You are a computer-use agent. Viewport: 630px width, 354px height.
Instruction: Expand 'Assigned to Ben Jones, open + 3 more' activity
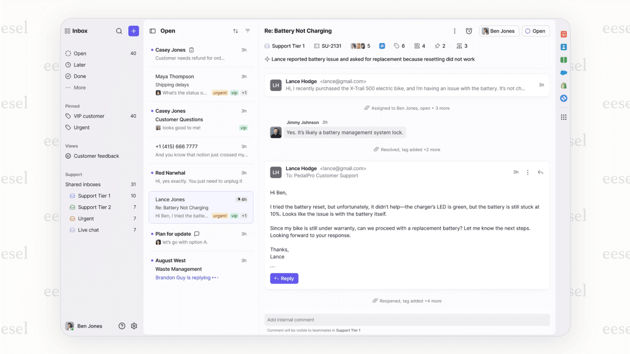tap(407, 108)
